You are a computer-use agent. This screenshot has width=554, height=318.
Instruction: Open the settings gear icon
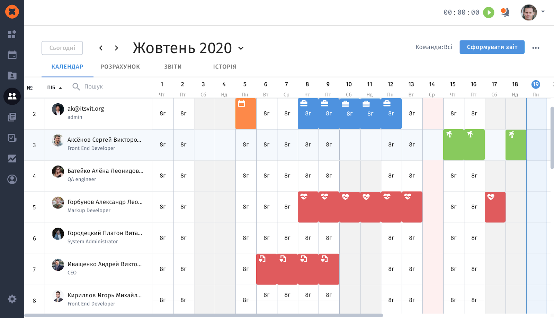12,299
